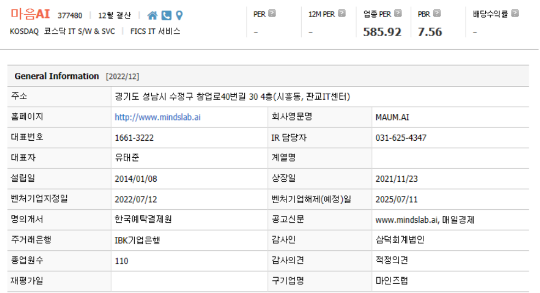Screen dimensions: 540x293
Task: Click the 재평가일 label
Action: click(27, 281)
